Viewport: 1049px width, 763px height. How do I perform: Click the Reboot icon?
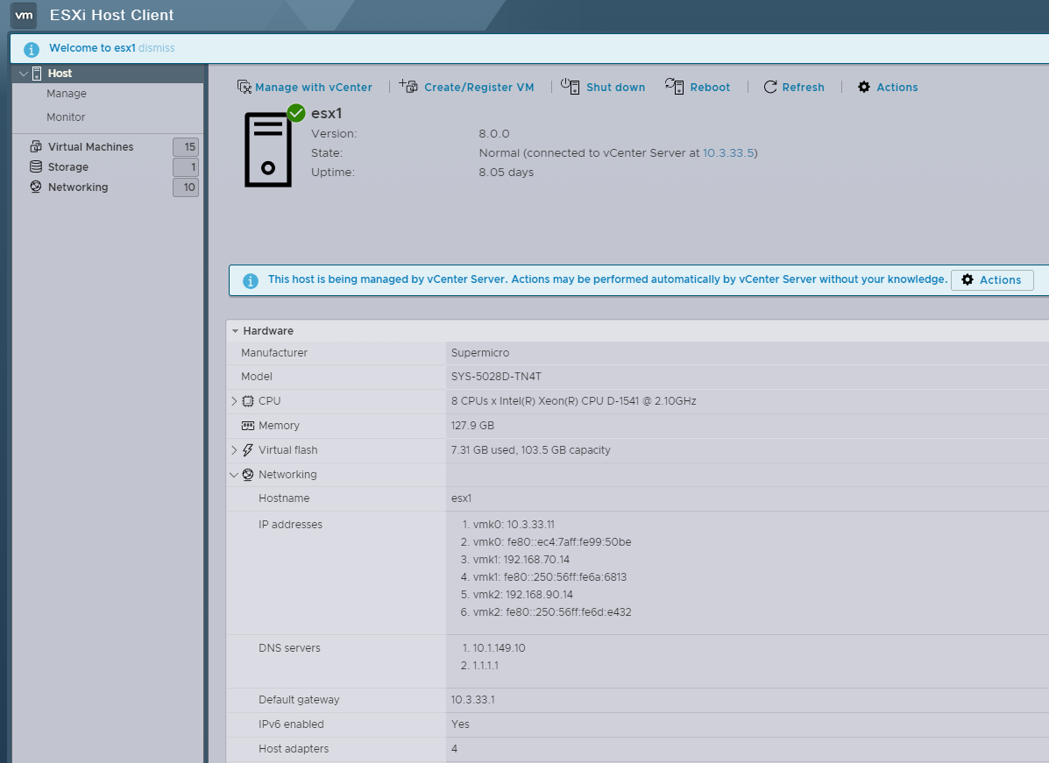tap(675, 86)
